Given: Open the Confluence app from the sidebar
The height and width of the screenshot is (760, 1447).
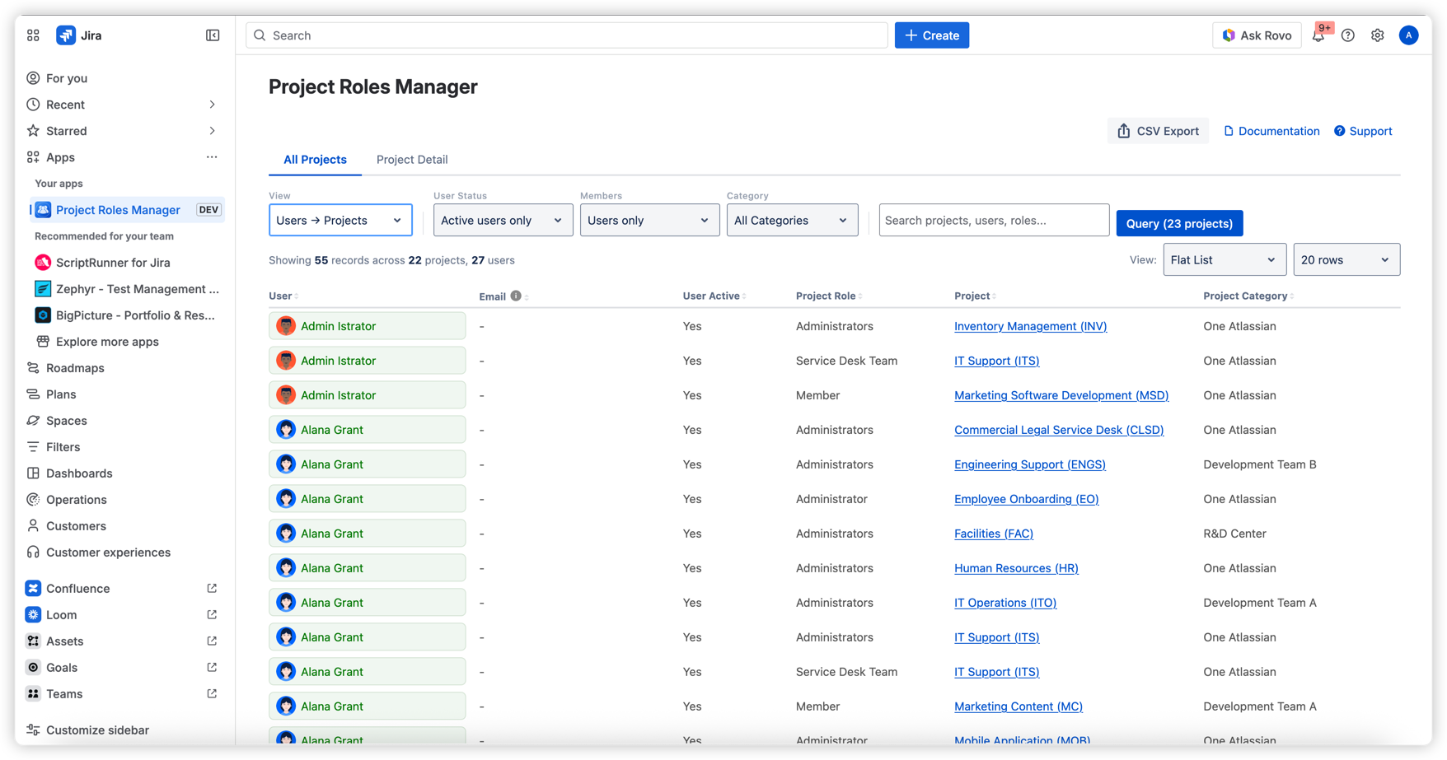Looking at the screenshot, I should pyautogui.click(x=76, y=588).
